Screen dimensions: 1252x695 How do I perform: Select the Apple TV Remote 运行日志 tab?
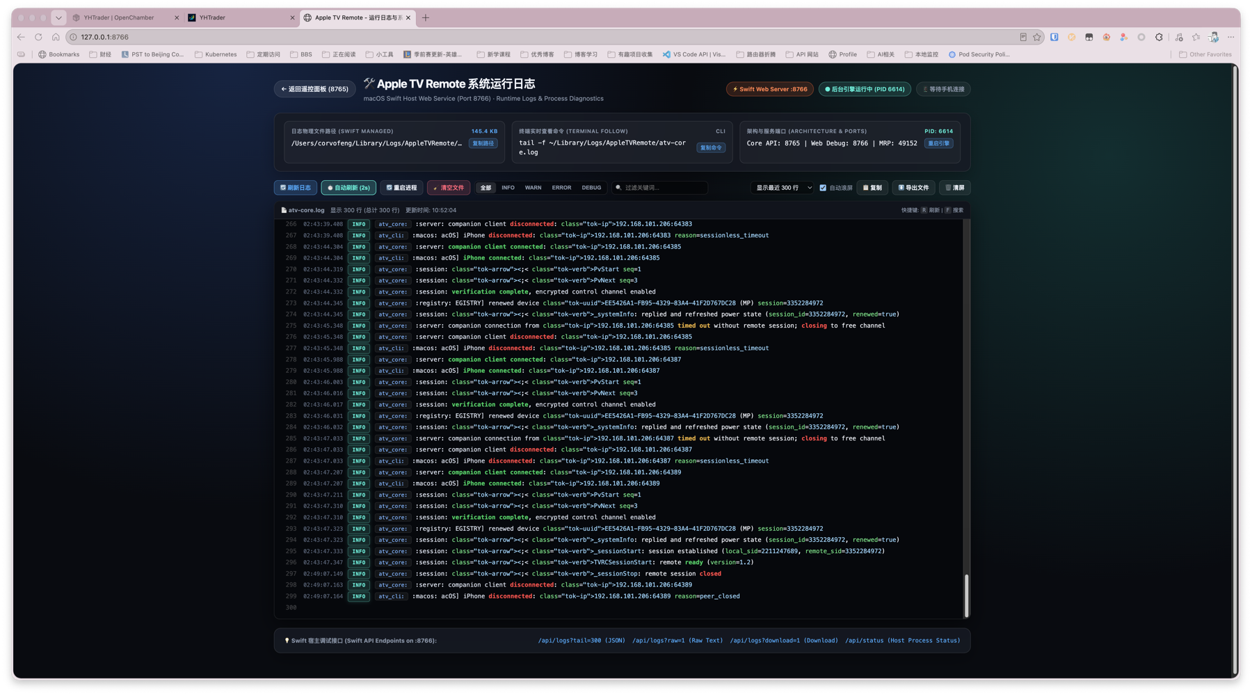click(x=356, y=17)
